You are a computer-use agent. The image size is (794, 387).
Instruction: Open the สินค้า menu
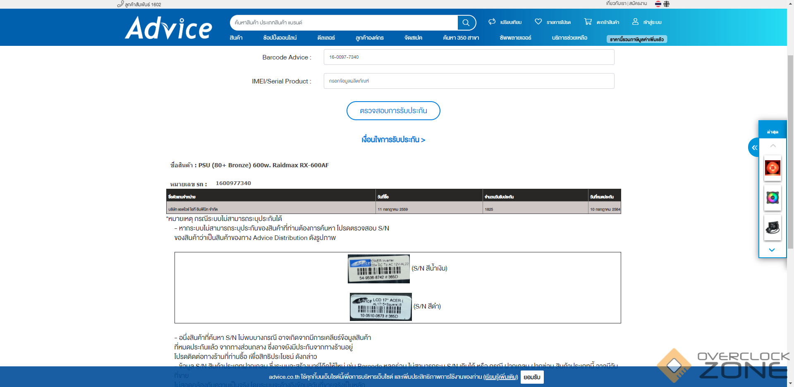click(236, 38)
